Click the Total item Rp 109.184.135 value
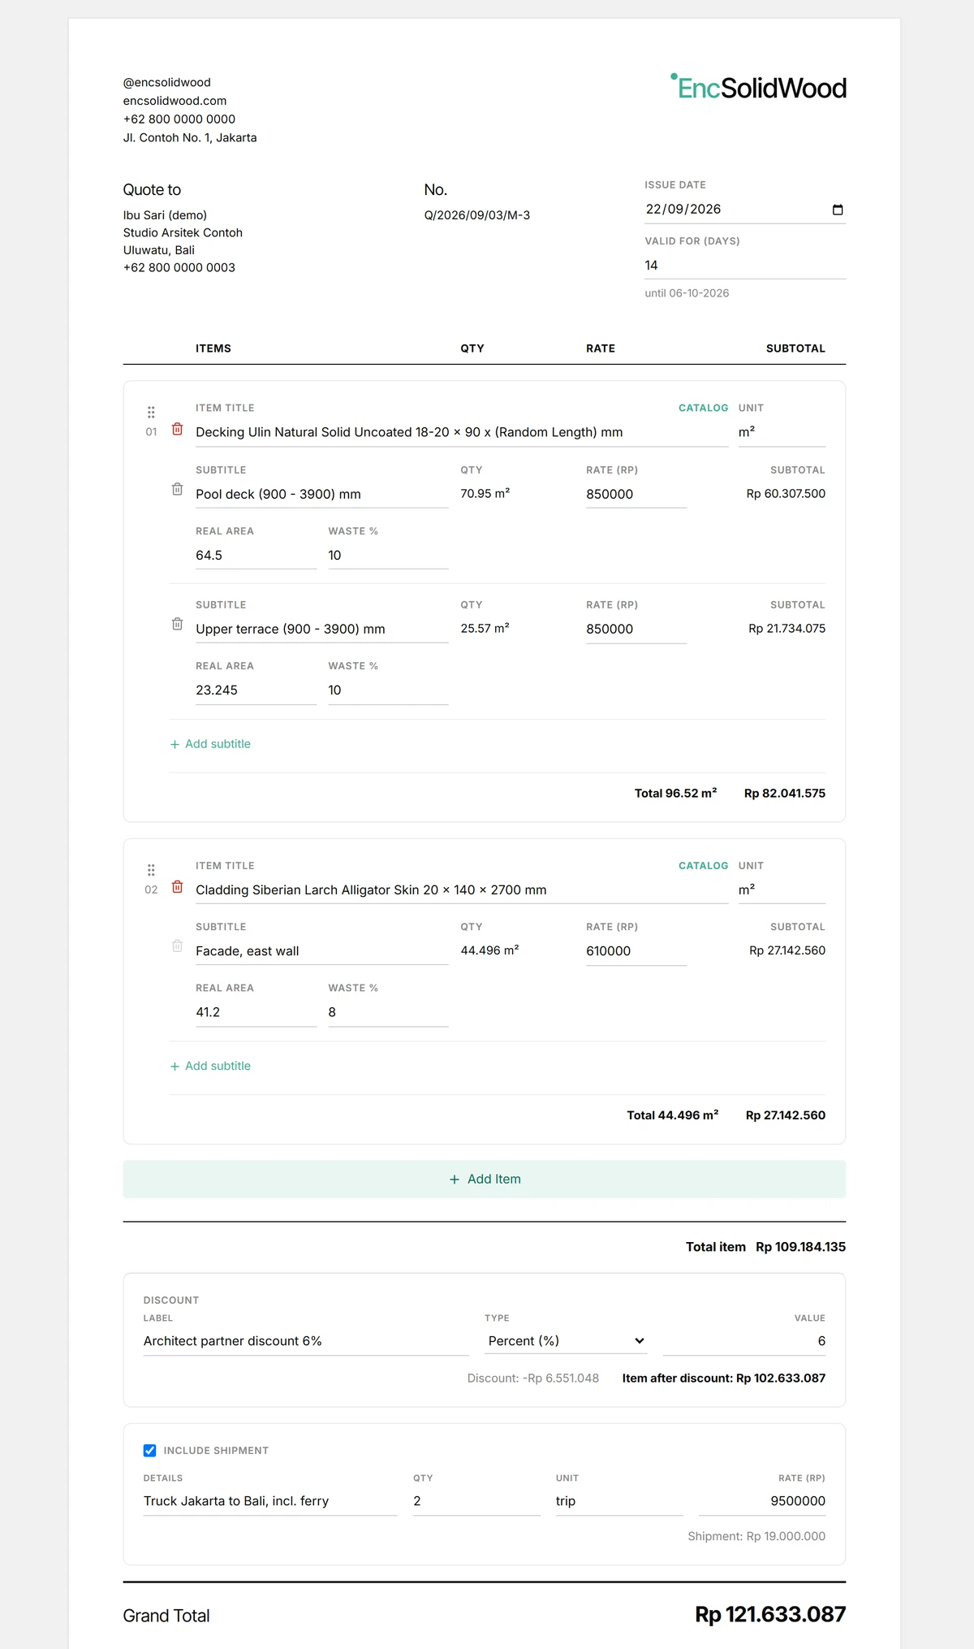This screenshot has height=1649, width=974. pos(800,1247)
